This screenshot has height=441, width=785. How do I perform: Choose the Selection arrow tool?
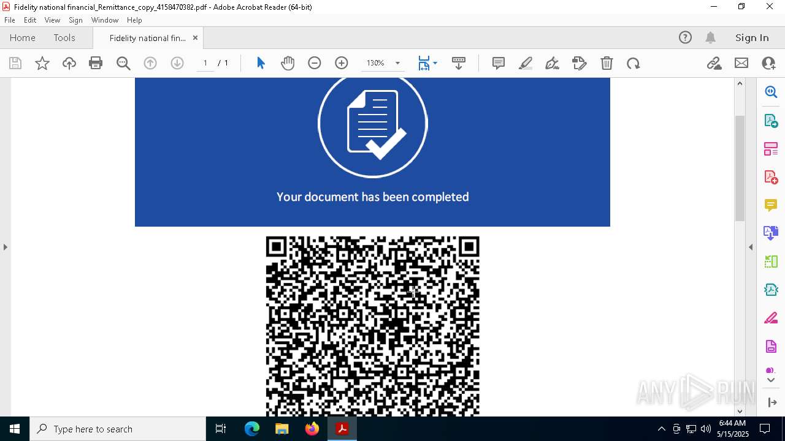[x=261, y=63]
